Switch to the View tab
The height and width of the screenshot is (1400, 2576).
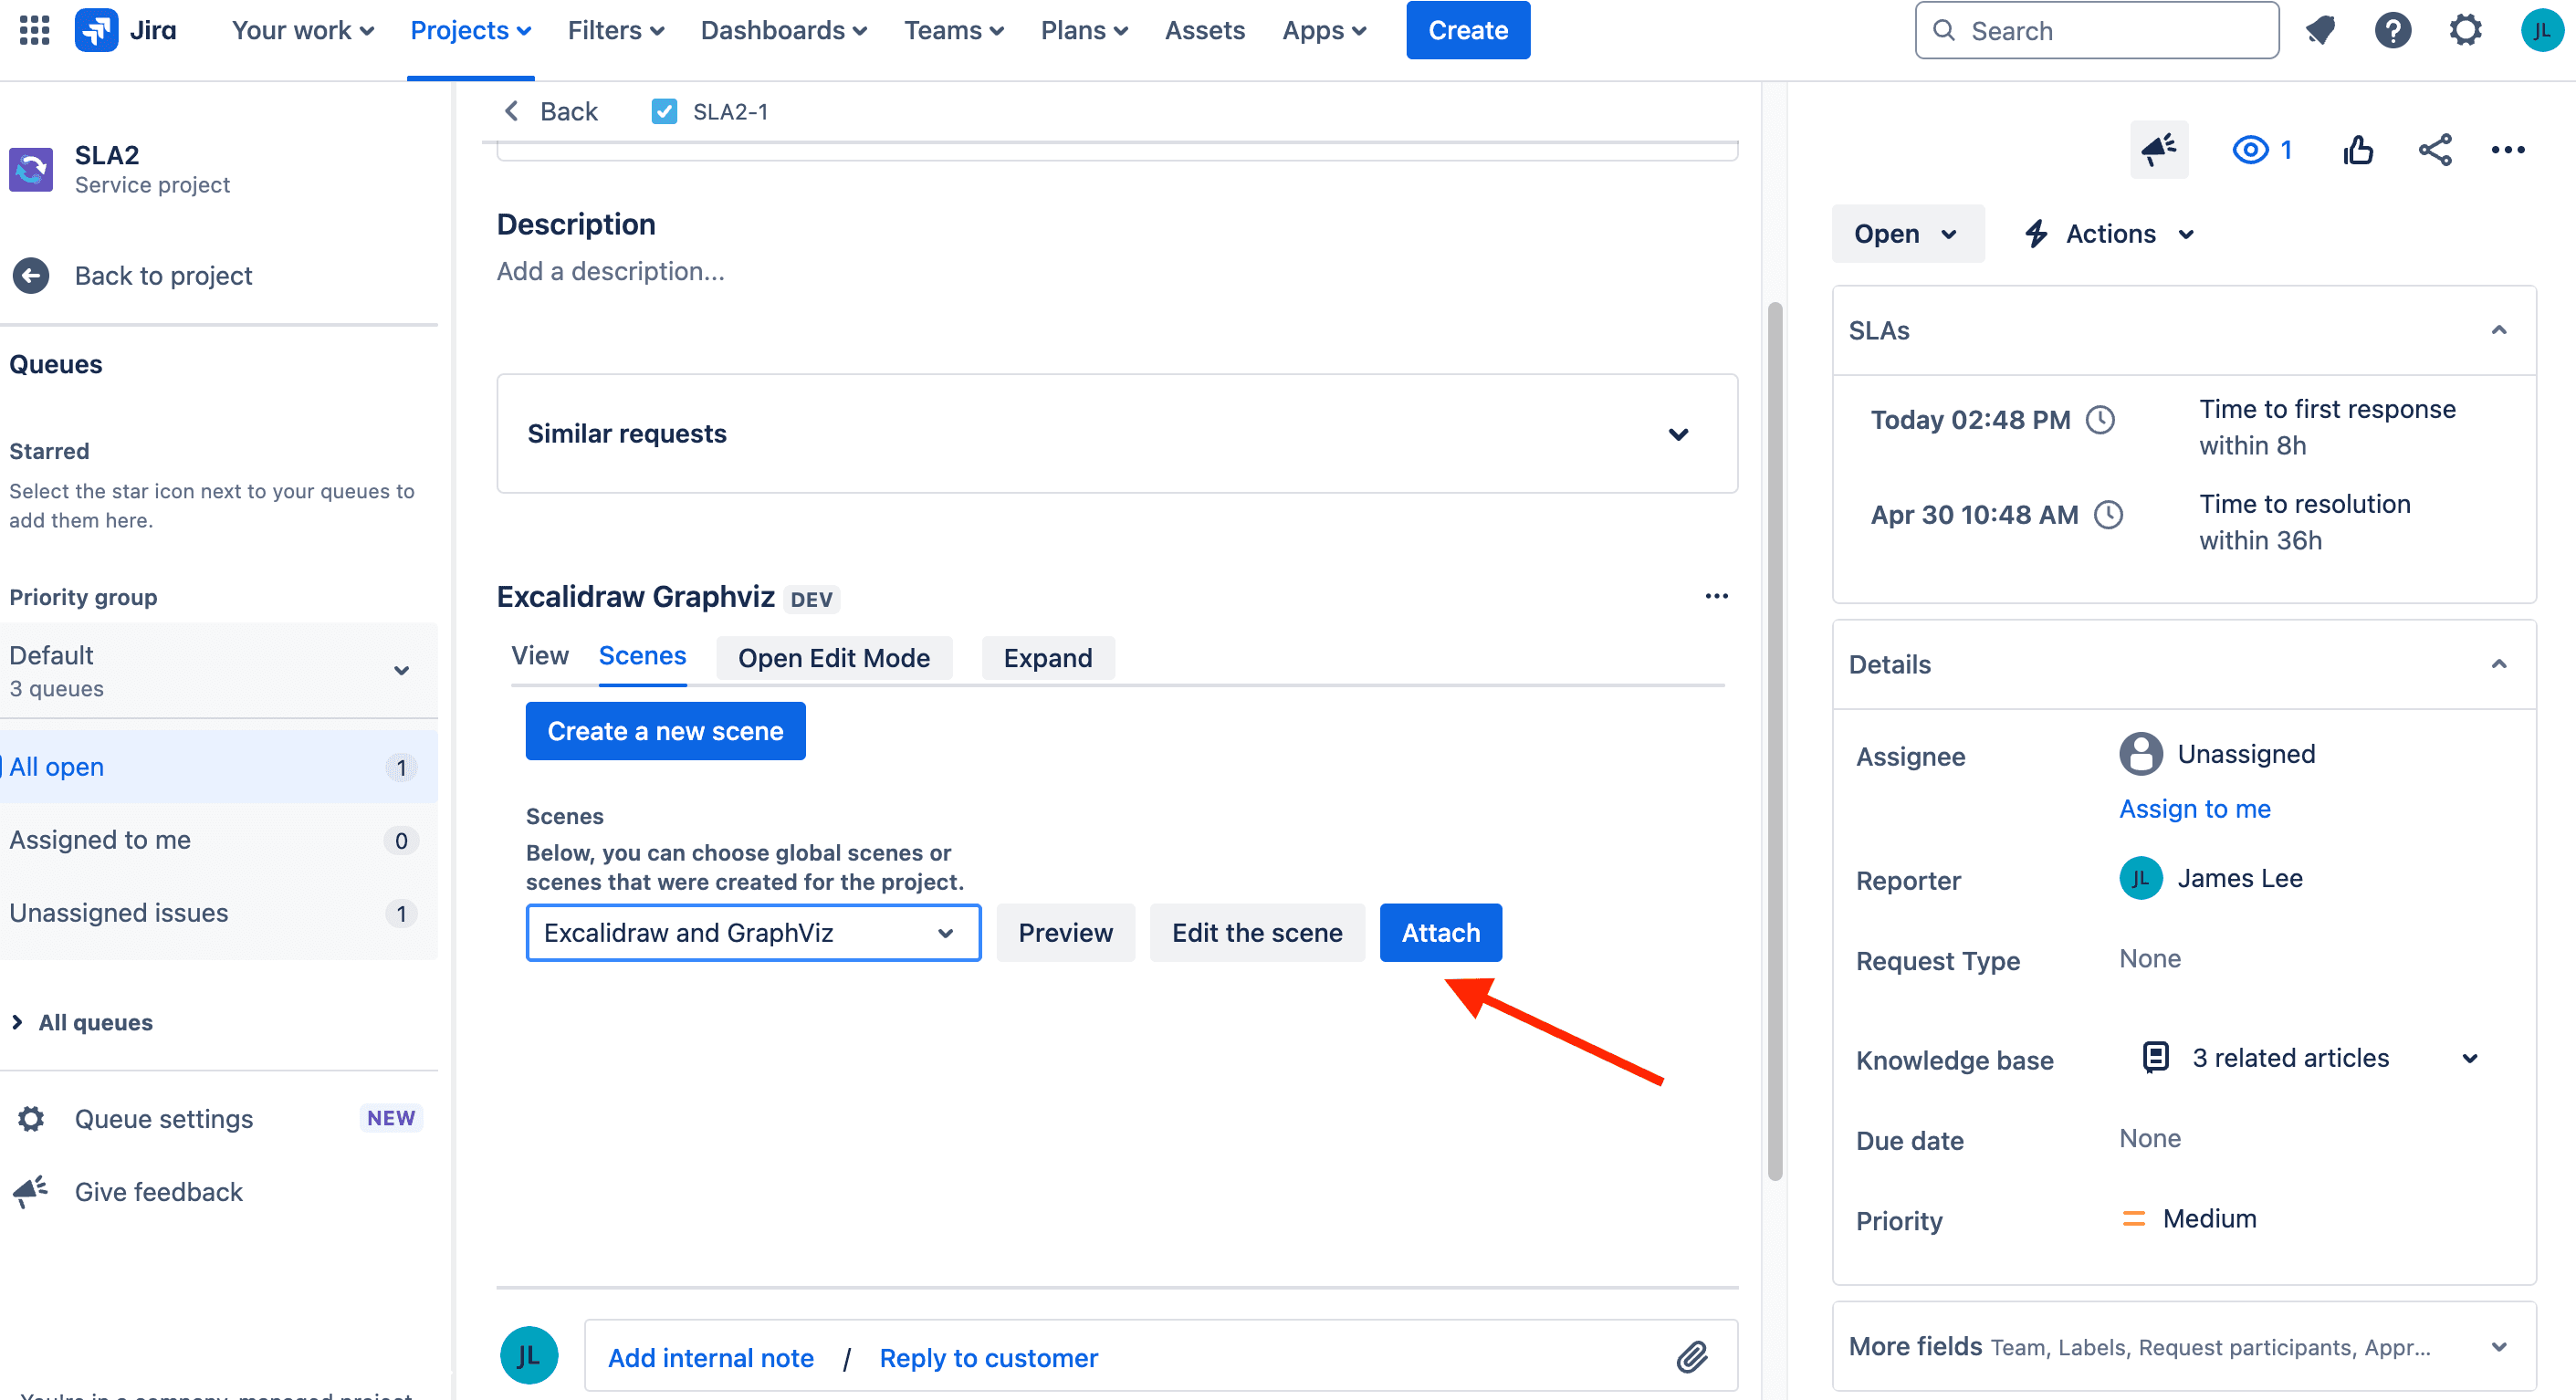click(x=540, y=655)
